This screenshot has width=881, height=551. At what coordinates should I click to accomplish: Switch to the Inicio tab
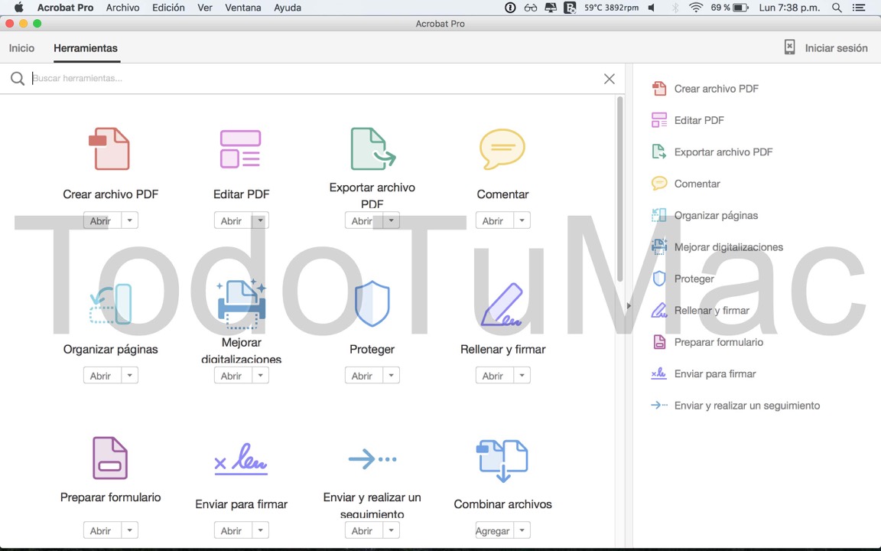[21, 47]
